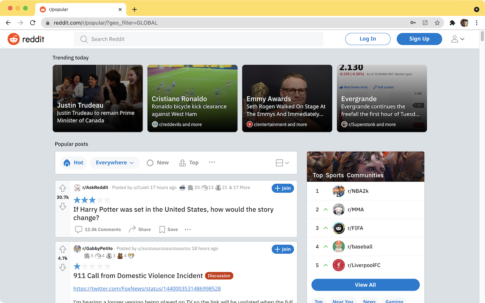Upvote the 911 Call GabbyPetito post
The height and width of the screenshot is (303, 485).
[x=63, y=249]
